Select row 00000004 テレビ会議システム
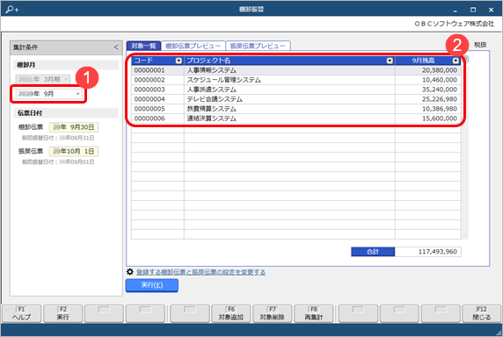The width and height of the screenshot is (503, 337). (x=295, y=99)
